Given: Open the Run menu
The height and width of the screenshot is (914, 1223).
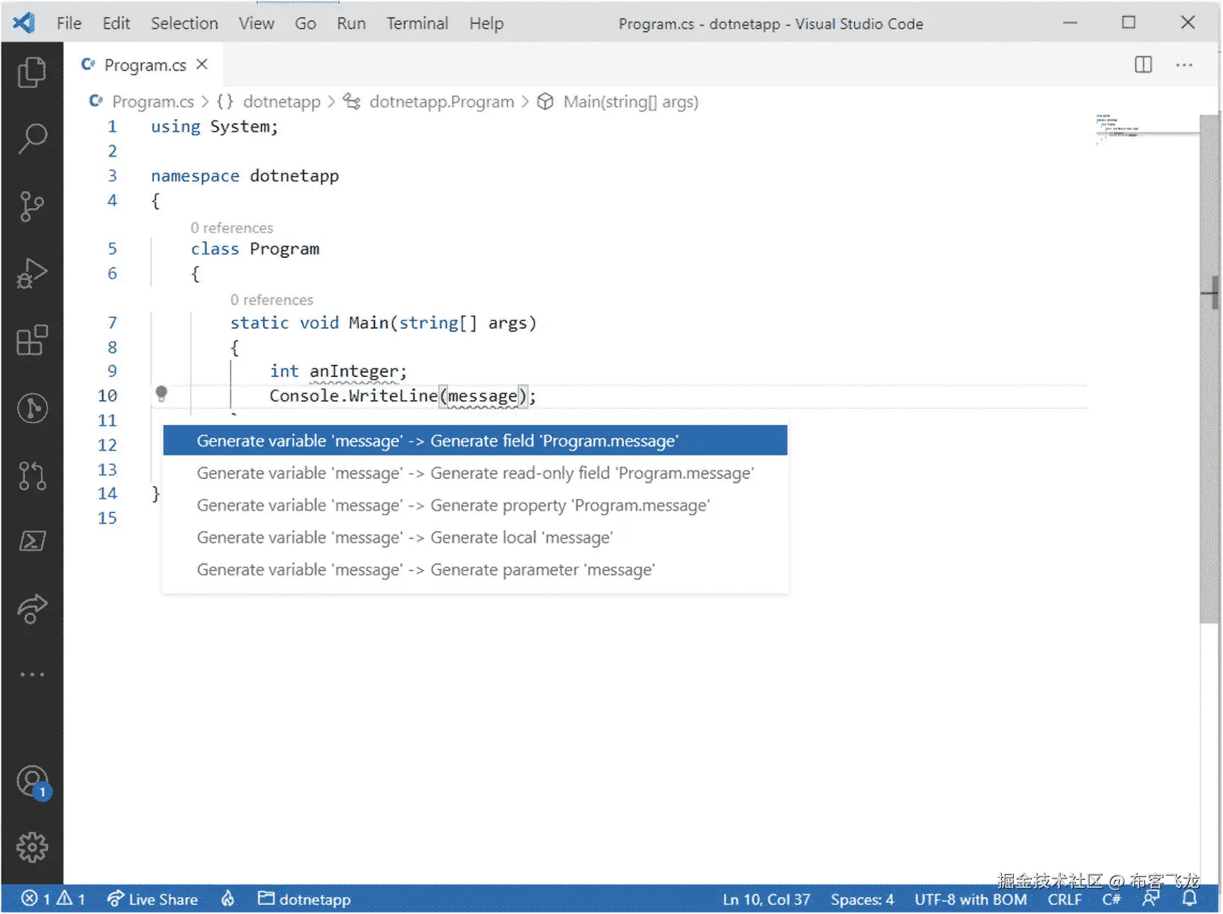Looking at the screenshot, I should [x=352, y=23].
